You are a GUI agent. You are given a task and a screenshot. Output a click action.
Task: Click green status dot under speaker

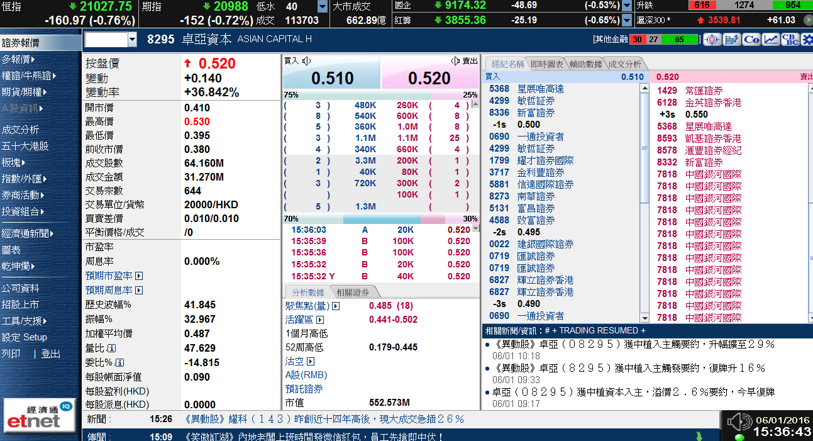pyautogui.click(x=739, y=437)
